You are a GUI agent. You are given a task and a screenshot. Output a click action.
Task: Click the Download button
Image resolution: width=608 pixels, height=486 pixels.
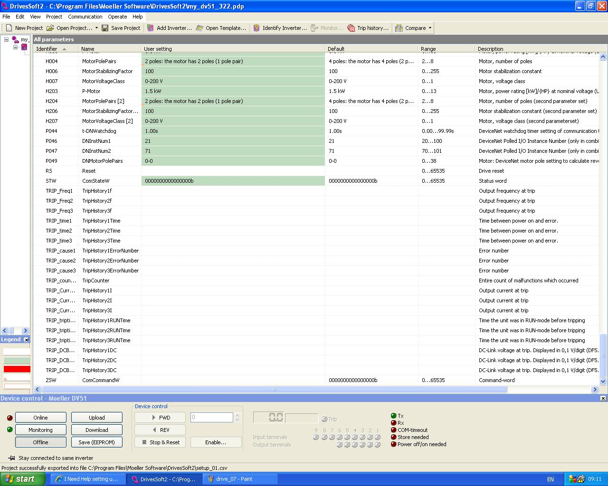pos(97,430)
